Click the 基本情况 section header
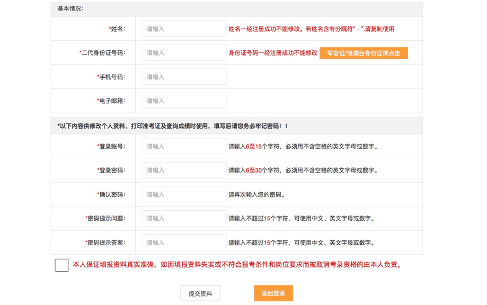Viewport: 487px width, 305px height. pyautogui.click(x=70, y=9)
